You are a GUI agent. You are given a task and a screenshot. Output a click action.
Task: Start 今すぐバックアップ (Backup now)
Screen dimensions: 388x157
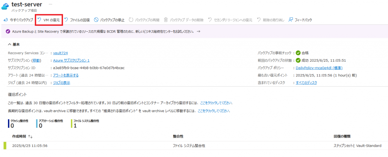click(18, 20)
